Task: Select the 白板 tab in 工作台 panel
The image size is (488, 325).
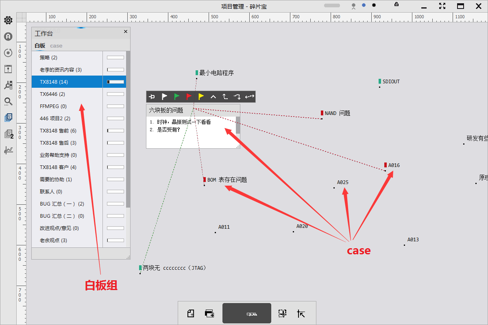Action: (x=39, y=45)
